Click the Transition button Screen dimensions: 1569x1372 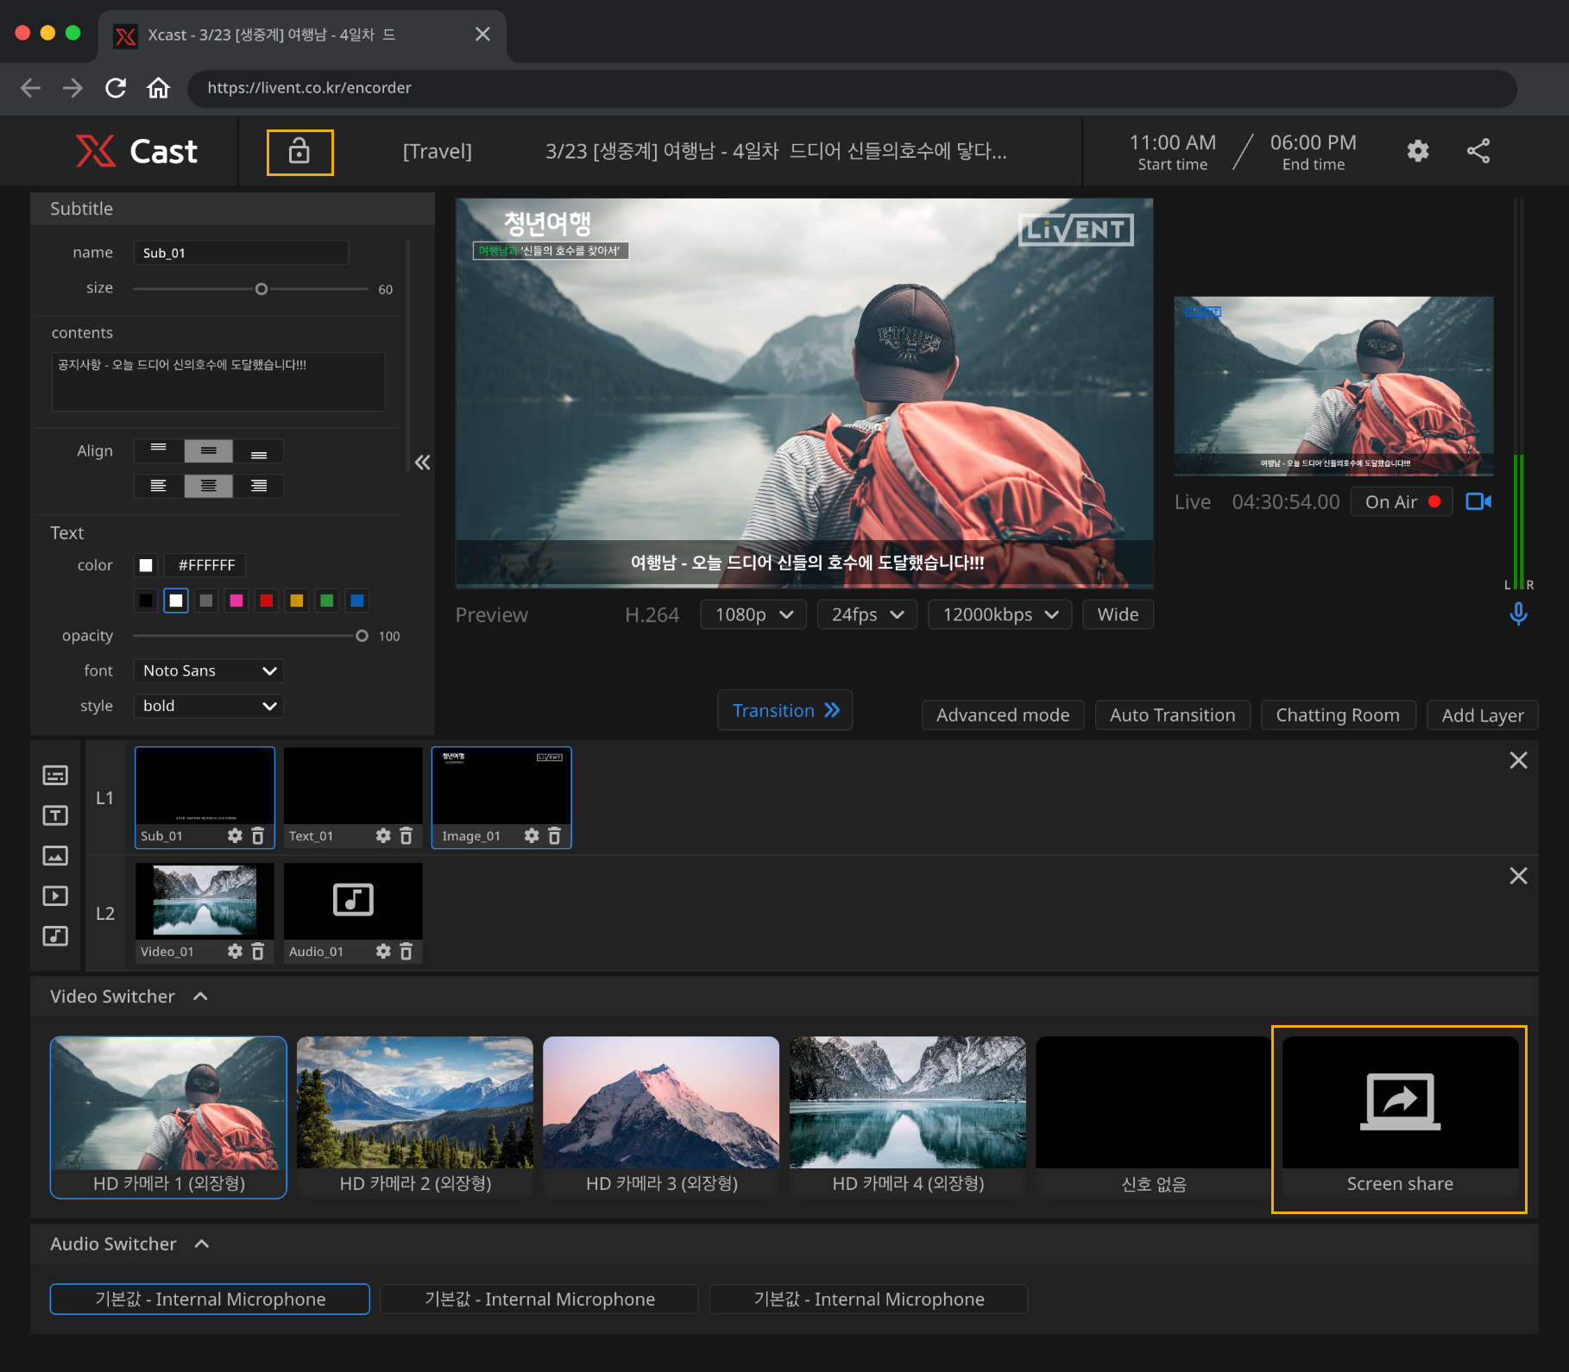tap(784, 710)
